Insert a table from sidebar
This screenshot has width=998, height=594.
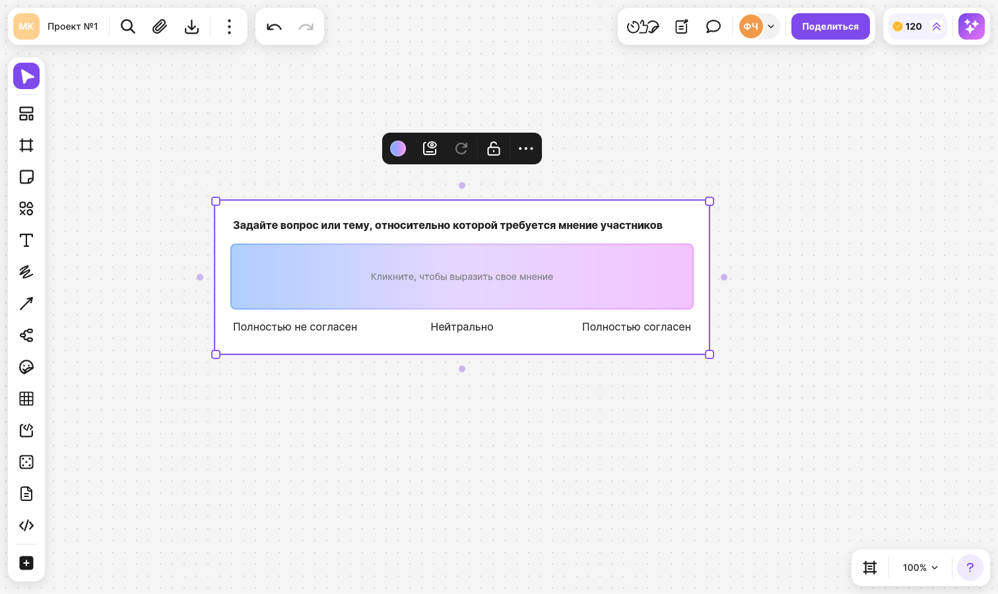pos(26,399)
